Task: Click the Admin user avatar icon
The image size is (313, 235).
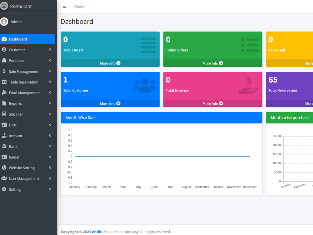Action: coord(4,22)
